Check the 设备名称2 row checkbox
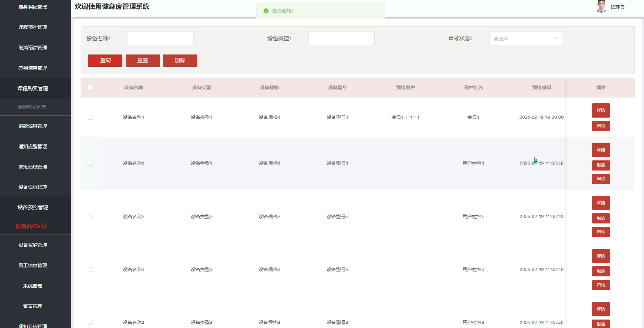 click(90, 217)
